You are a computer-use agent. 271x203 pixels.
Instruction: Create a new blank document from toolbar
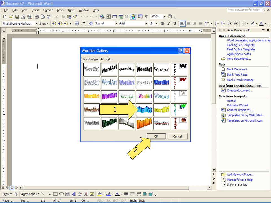[x=5, y=17]
